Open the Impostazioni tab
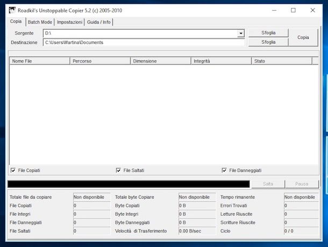This screenshot has height=247, width=328. point(69,22)
